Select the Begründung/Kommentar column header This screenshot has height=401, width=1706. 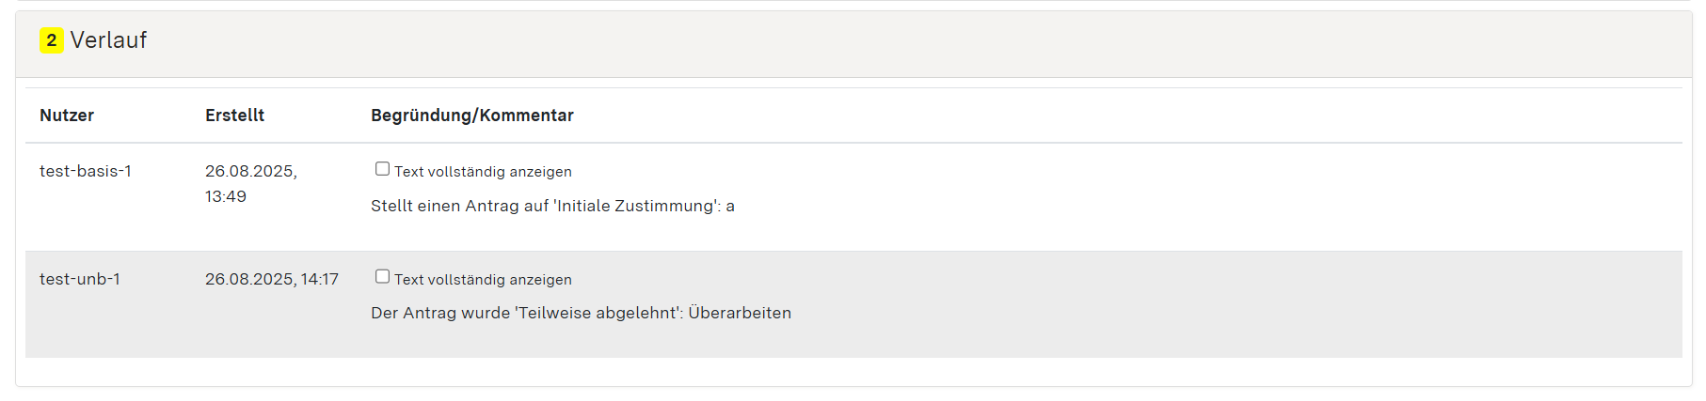pos(471,116)
